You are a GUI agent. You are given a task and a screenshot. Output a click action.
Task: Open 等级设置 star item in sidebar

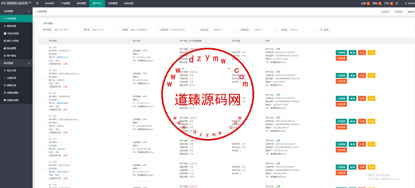tap(16, 26)
